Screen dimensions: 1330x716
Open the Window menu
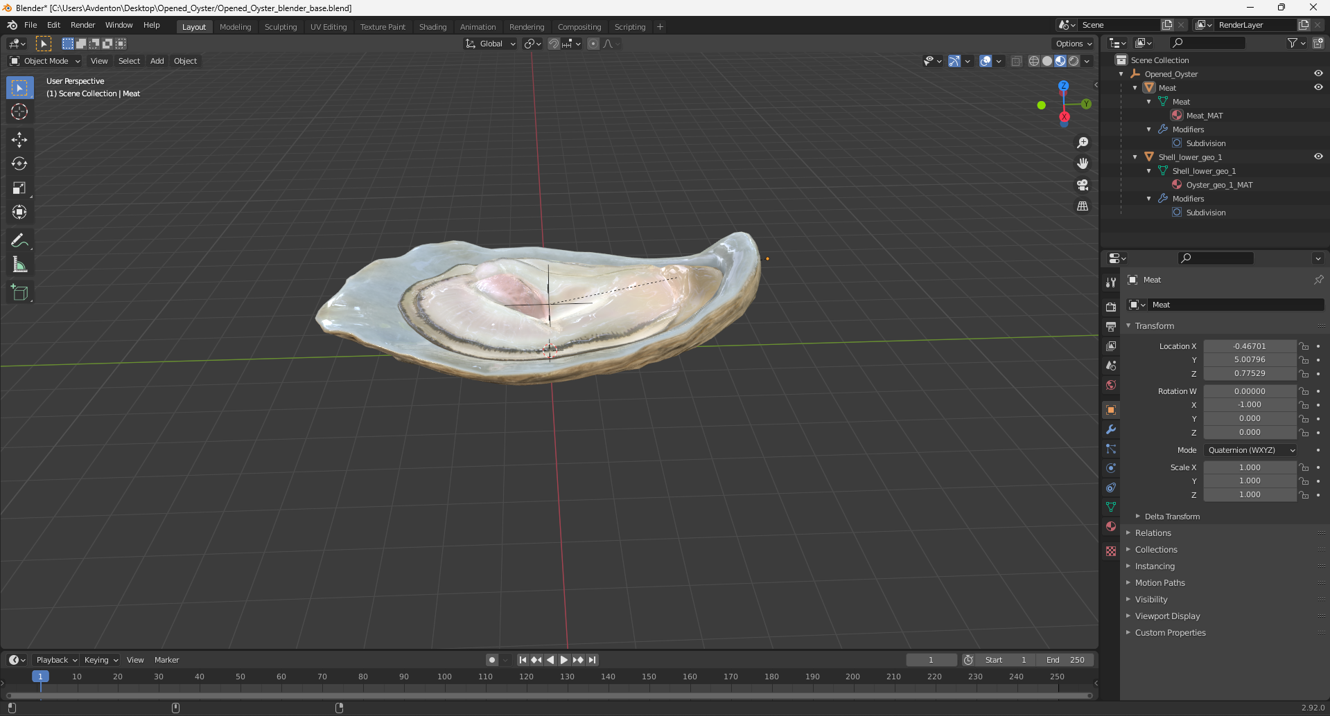point(119,25)
